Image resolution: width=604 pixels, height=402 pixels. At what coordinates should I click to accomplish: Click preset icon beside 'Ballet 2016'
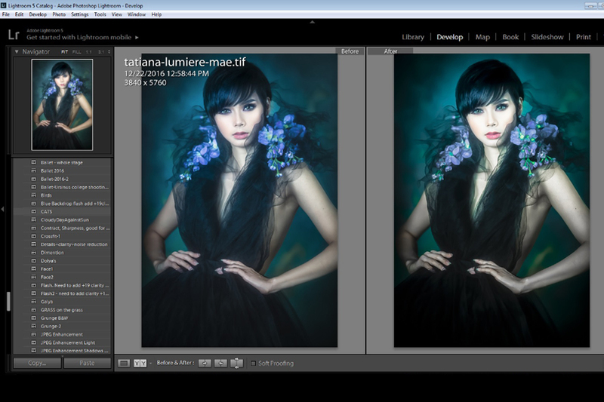(x=33, y=170)
